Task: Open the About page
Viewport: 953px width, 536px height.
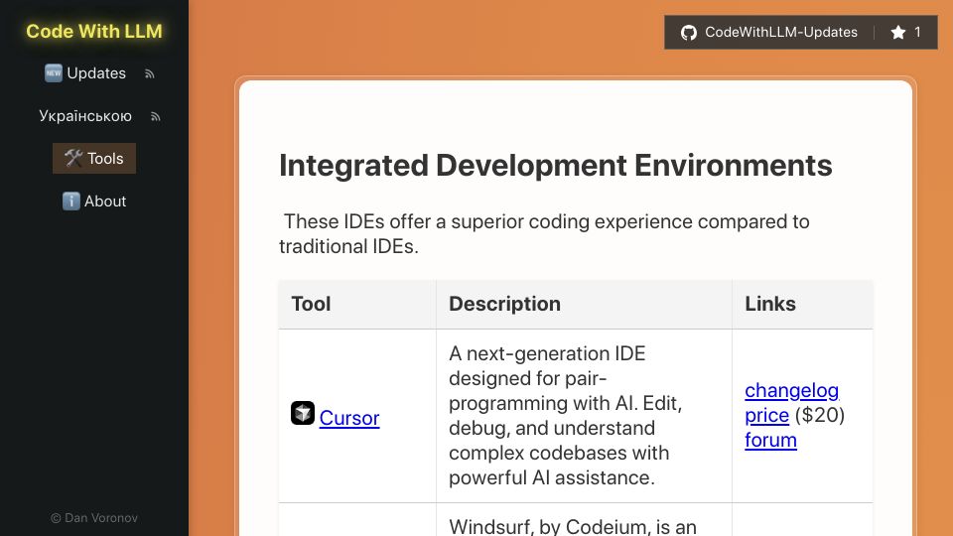Action: point(94,201)
